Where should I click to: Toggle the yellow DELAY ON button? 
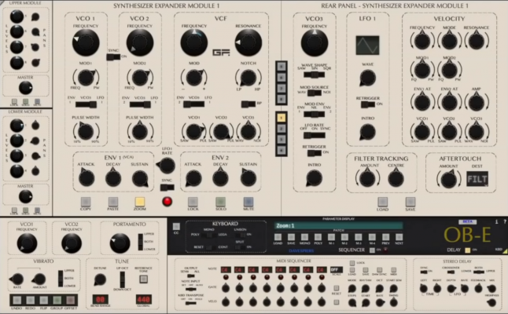(468, 250)
